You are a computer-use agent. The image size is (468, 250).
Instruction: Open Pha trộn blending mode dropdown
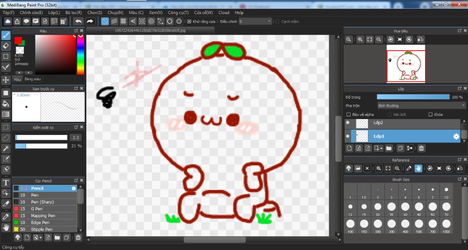(x=421, y=106)
